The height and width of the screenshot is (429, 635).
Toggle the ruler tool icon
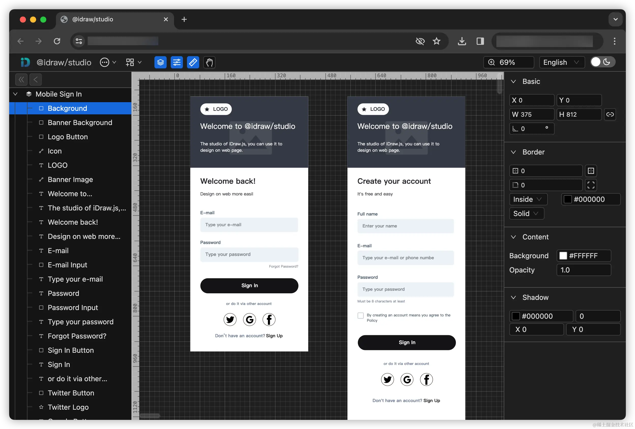click(193, 63)
